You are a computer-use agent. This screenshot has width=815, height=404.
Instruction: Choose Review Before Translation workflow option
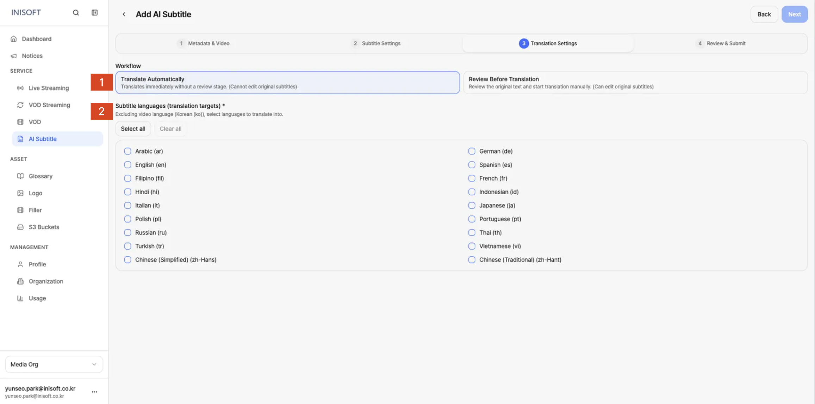tap(635, 82)
